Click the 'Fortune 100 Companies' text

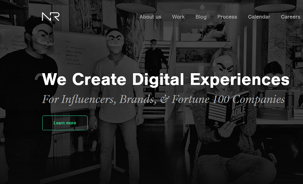click(x=228, y=99)
